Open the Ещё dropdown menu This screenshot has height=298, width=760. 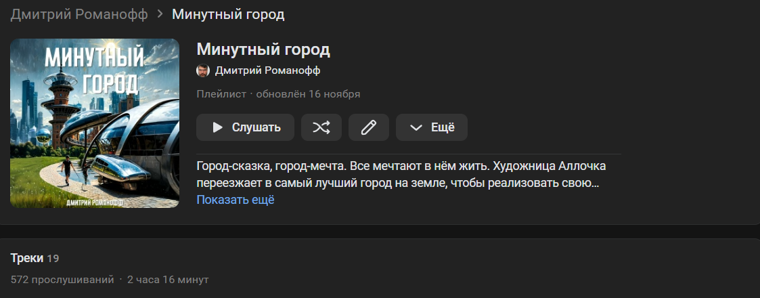coord(432,127)
